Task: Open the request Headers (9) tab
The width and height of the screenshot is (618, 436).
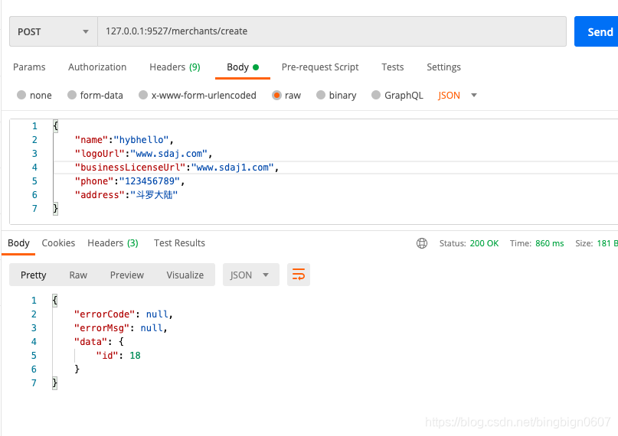Action: 175,67
